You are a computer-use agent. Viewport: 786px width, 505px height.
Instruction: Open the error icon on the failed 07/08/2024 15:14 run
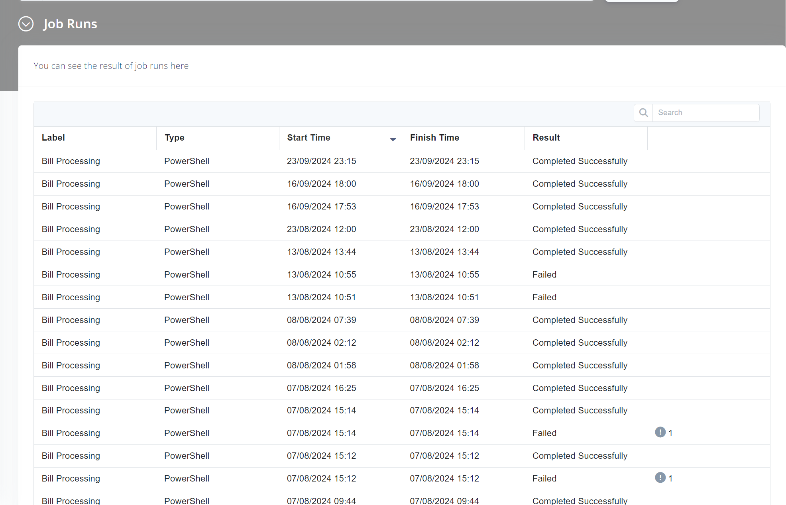pyautogui.click(x=660, y=432)
